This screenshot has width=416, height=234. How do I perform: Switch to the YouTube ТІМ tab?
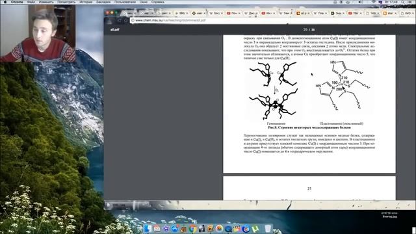tap(355, 13)
